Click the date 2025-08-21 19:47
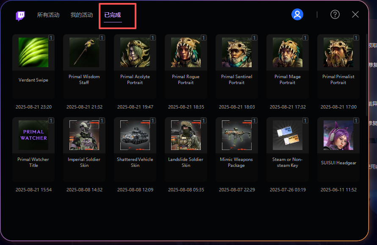 point(135,107)
